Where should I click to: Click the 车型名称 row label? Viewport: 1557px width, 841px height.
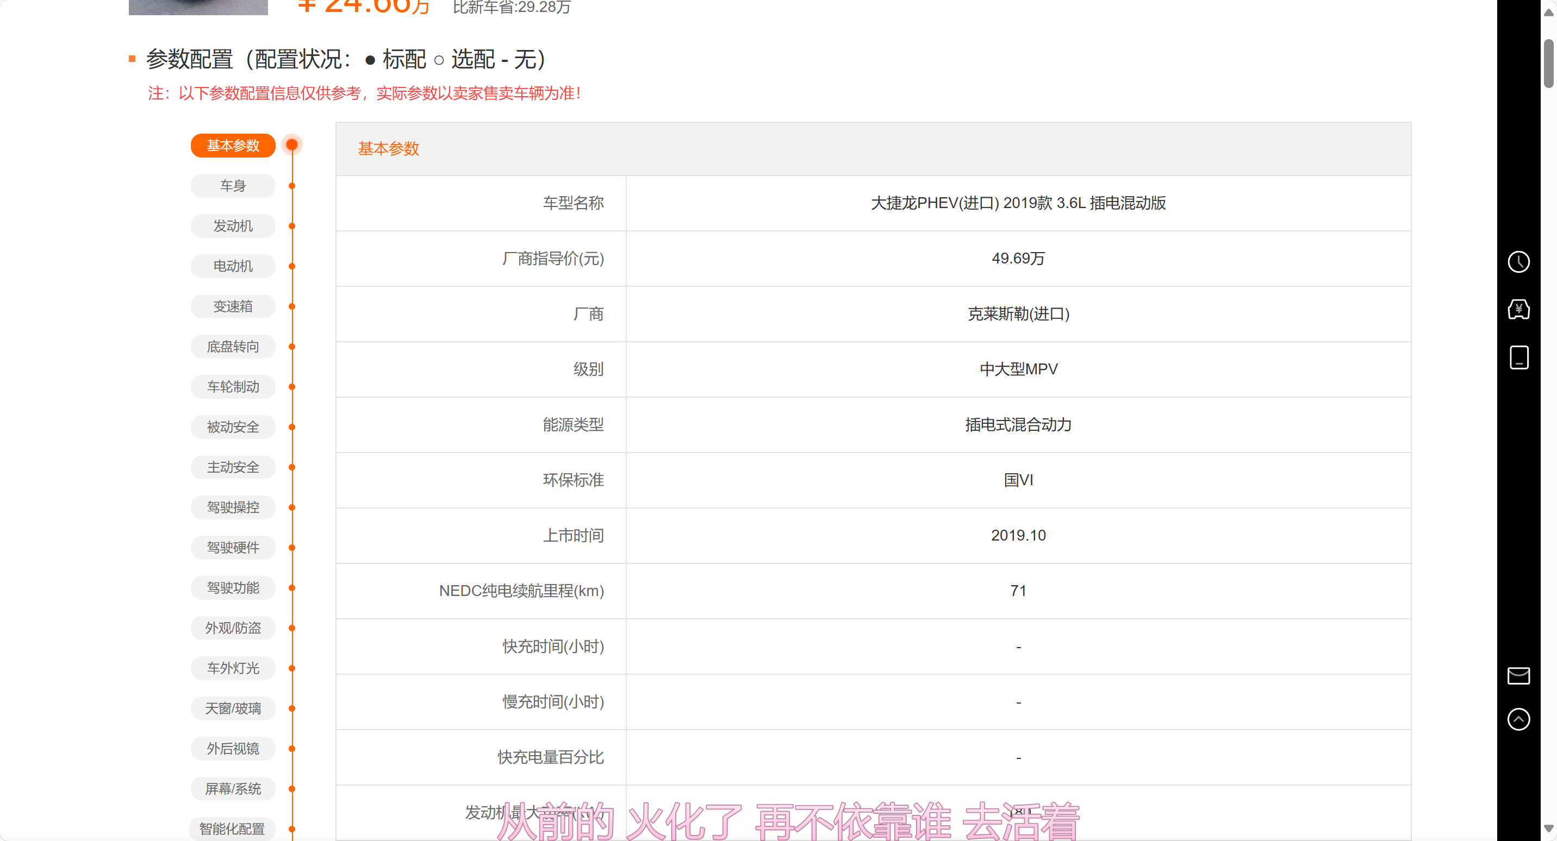(x=573, y=203)
